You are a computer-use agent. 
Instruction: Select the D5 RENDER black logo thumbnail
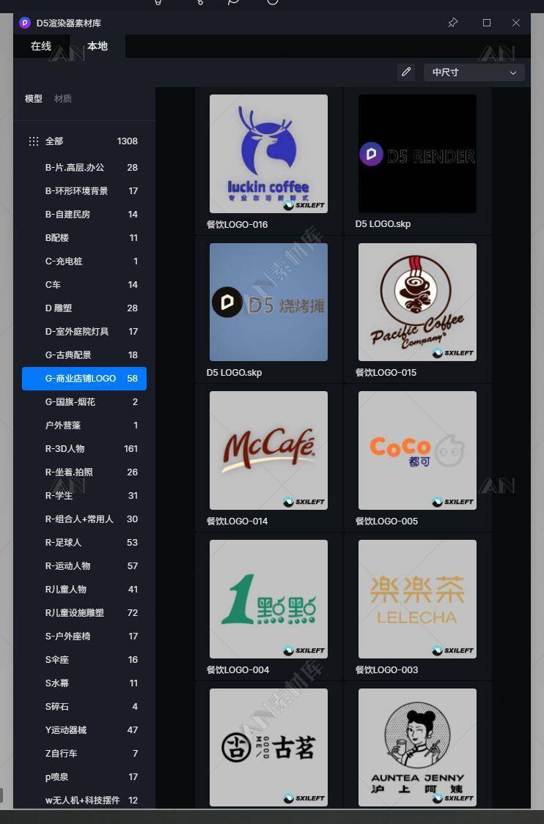coord(417,154)
